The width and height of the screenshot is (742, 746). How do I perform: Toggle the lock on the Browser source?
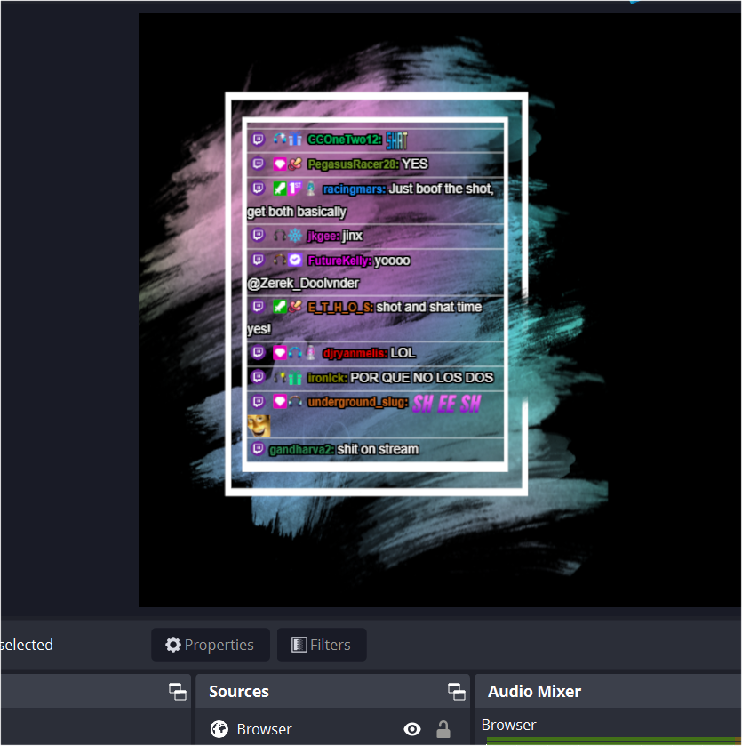click(x=443, y=729)
